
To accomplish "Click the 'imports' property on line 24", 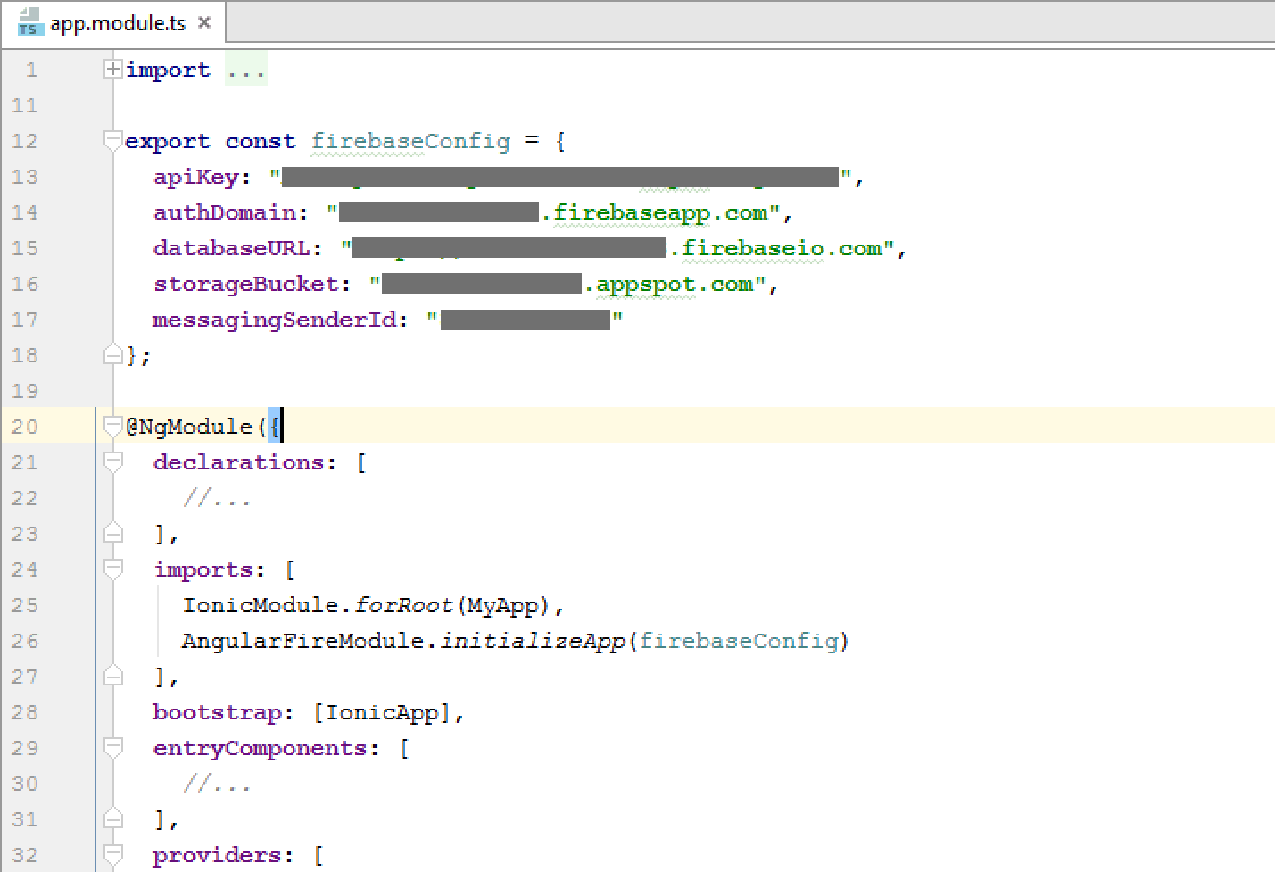I will tap(203, 569).
